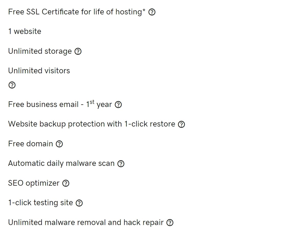Screen dimensions: 301x234
Task: Click 'Free business email - 1st year' text
Action: pos(60,104)
